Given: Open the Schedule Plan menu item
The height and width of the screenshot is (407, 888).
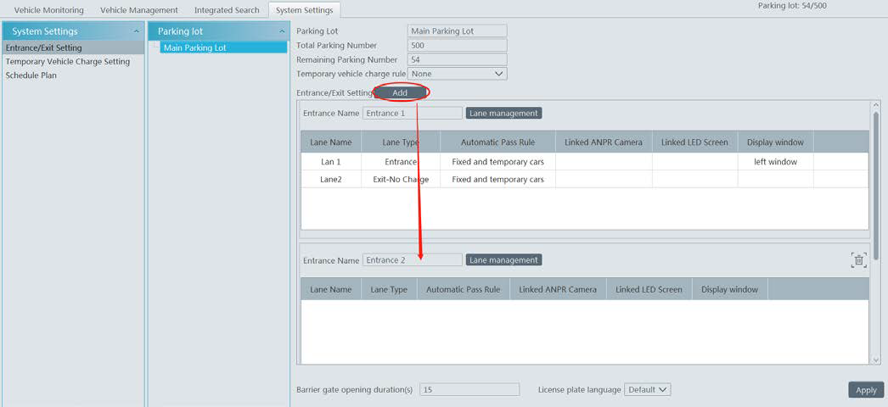Looking at the screenshot, I should [x=31, y=75].
